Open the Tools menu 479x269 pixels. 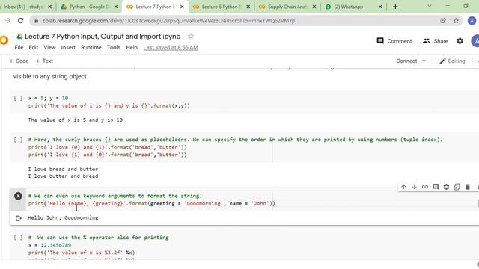click(x=114, y=48)
